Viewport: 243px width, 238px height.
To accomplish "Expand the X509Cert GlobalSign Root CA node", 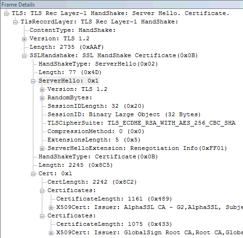I will (51, 233).
